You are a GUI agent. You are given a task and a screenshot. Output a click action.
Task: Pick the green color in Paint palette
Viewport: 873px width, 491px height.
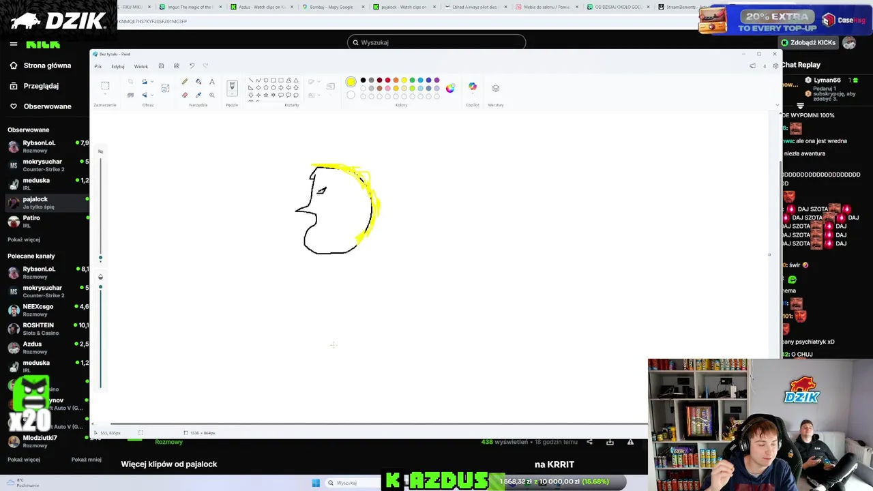click(412, 80)
